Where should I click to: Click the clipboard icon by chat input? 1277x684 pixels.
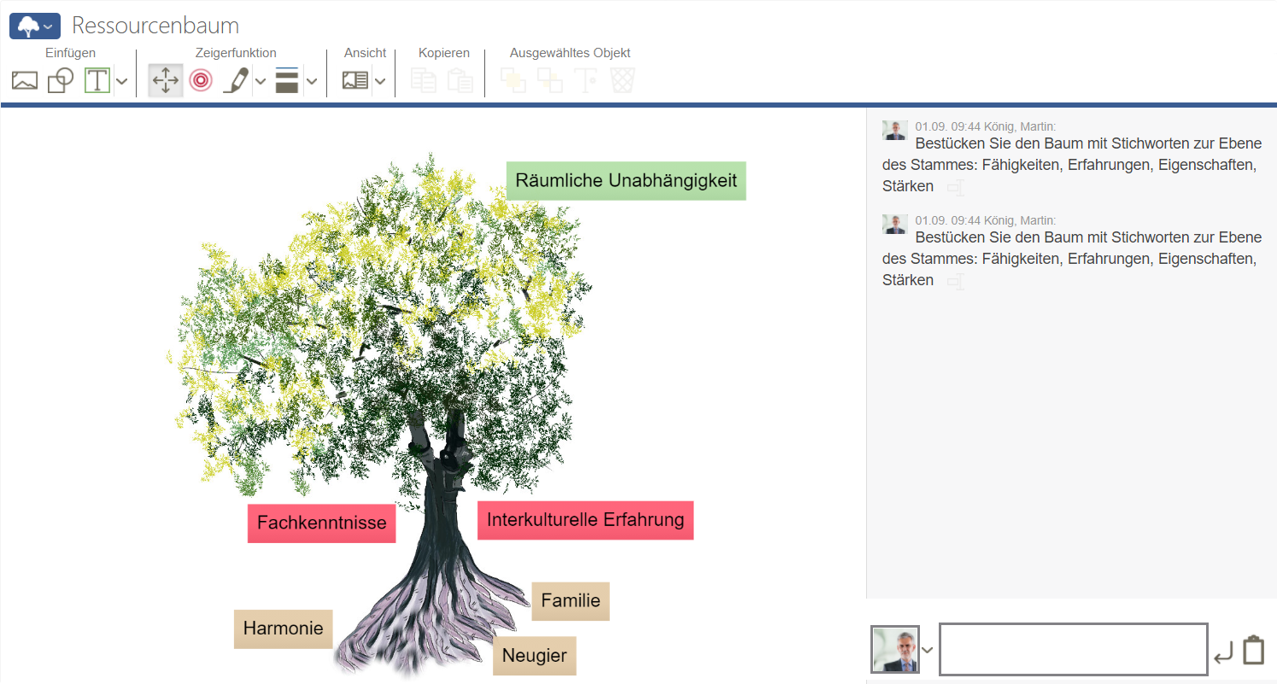pos(1253,650)
